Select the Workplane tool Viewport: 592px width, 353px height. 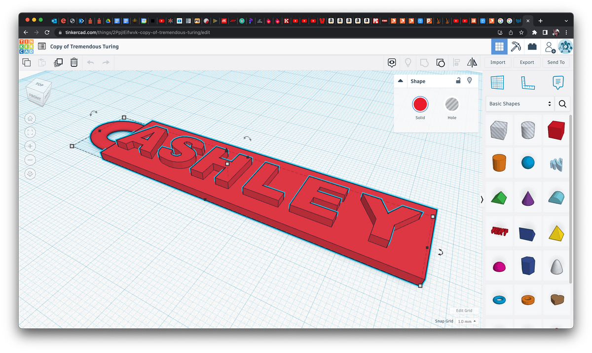(497, 82)
